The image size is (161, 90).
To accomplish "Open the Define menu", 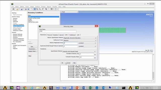I will point(22,7).
